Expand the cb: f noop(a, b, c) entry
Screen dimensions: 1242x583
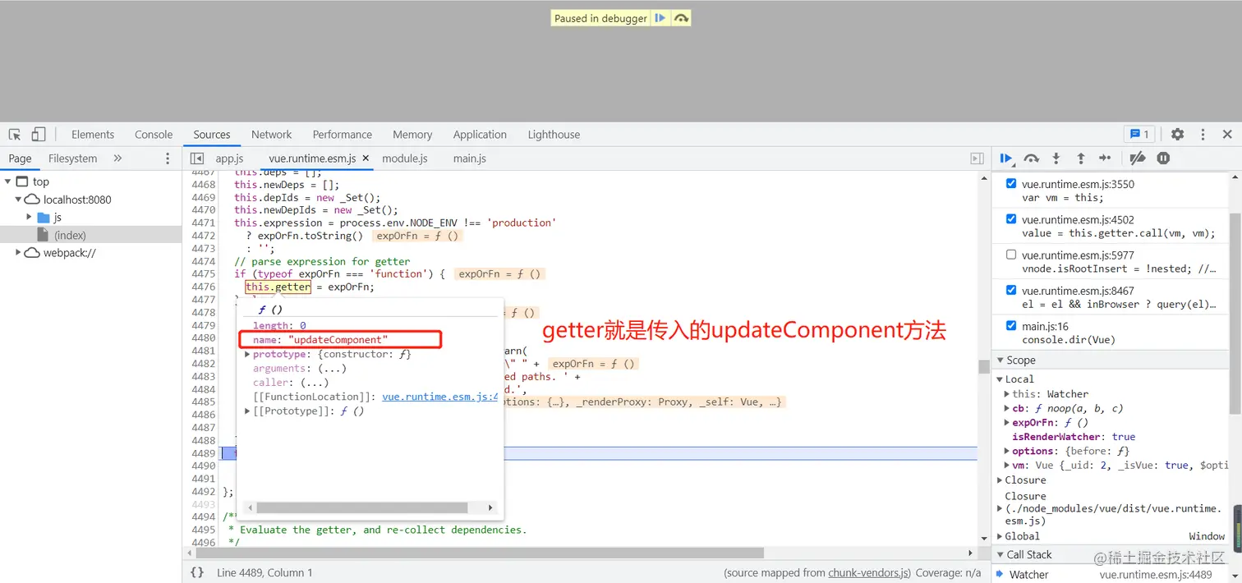point(1007,408)
